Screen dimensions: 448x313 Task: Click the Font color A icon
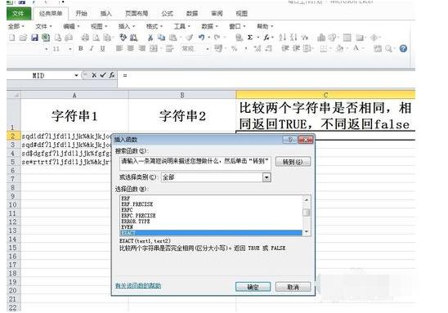356,48
